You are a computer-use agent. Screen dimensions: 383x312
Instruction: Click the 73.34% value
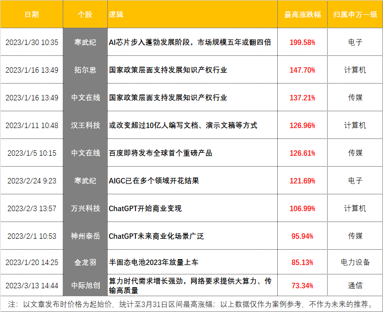click(302, 286)
